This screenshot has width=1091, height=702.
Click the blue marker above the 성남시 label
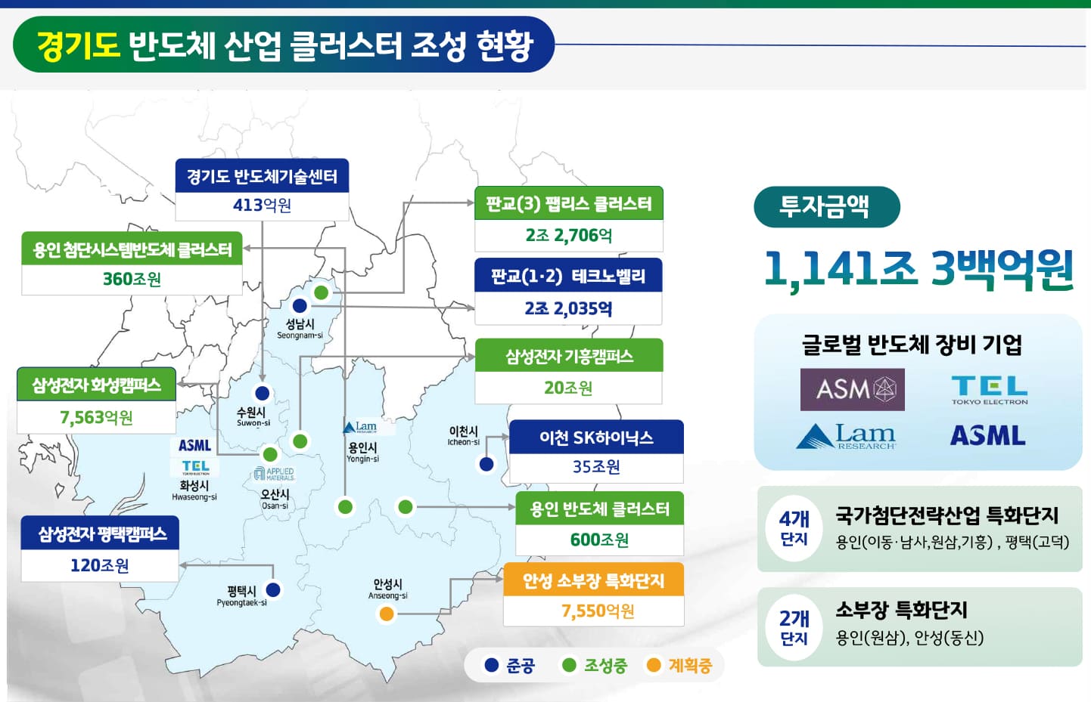coord(300,306)
